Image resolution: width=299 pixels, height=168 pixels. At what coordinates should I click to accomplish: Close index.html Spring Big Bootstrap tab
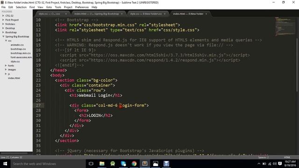pos(122,14)
